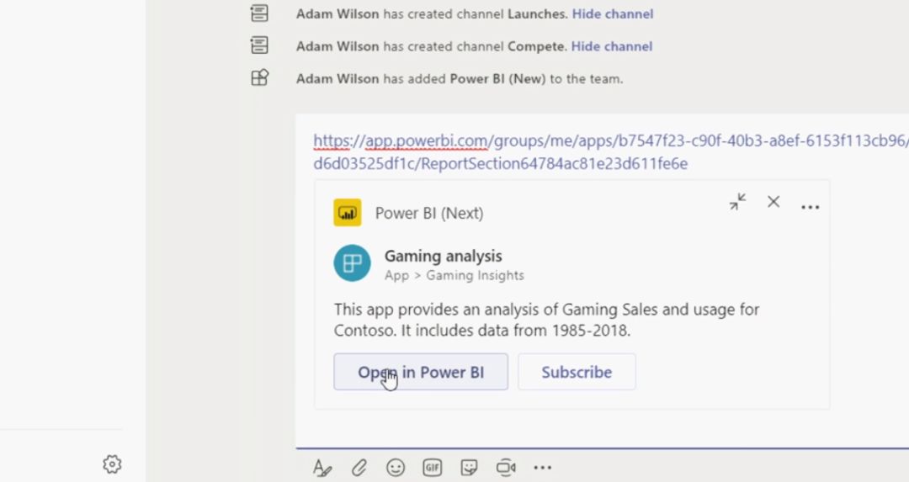909x482 pixels.
Task: Hide the Launches channel
Action: (x=613, y=14)
